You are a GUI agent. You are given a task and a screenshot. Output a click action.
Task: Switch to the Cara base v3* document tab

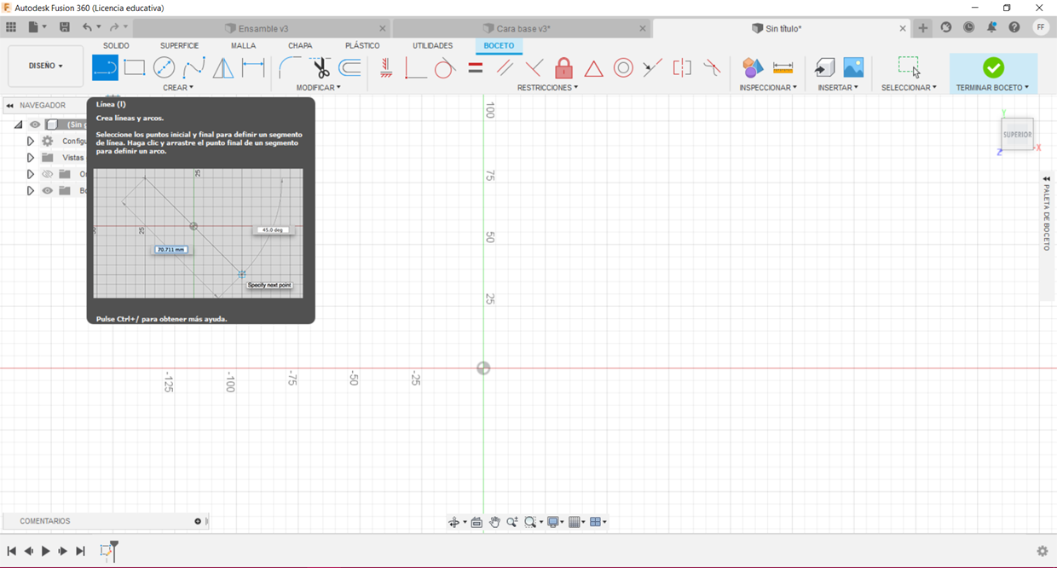tap(521, 28)
